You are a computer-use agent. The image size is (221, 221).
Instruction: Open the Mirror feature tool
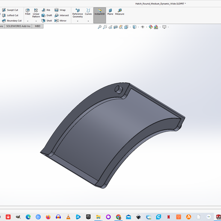60,21
